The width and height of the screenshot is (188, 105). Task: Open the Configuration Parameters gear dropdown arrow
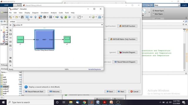[48, 17]
